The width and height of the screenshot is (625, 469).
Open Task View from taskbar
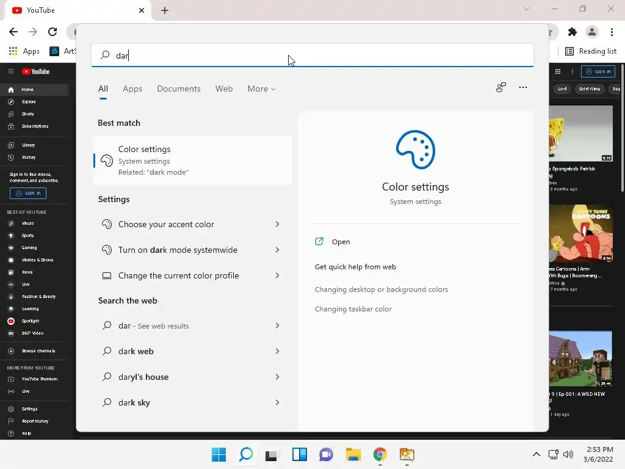click(272, 454)
